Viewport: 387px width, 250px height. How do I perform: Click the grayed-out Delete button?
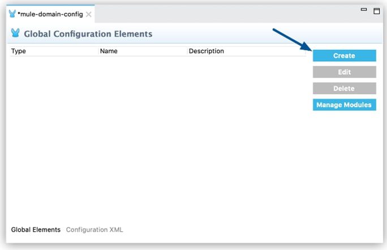(x=345, y=88)
